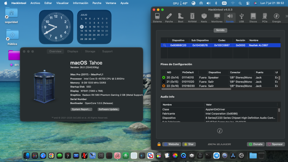Click the volume icon in the menu bar
Screen dimensions: 288x162
tap(209, 3)
